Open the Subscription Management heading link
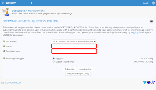156x90 pixels. click(x=28, y=11)
